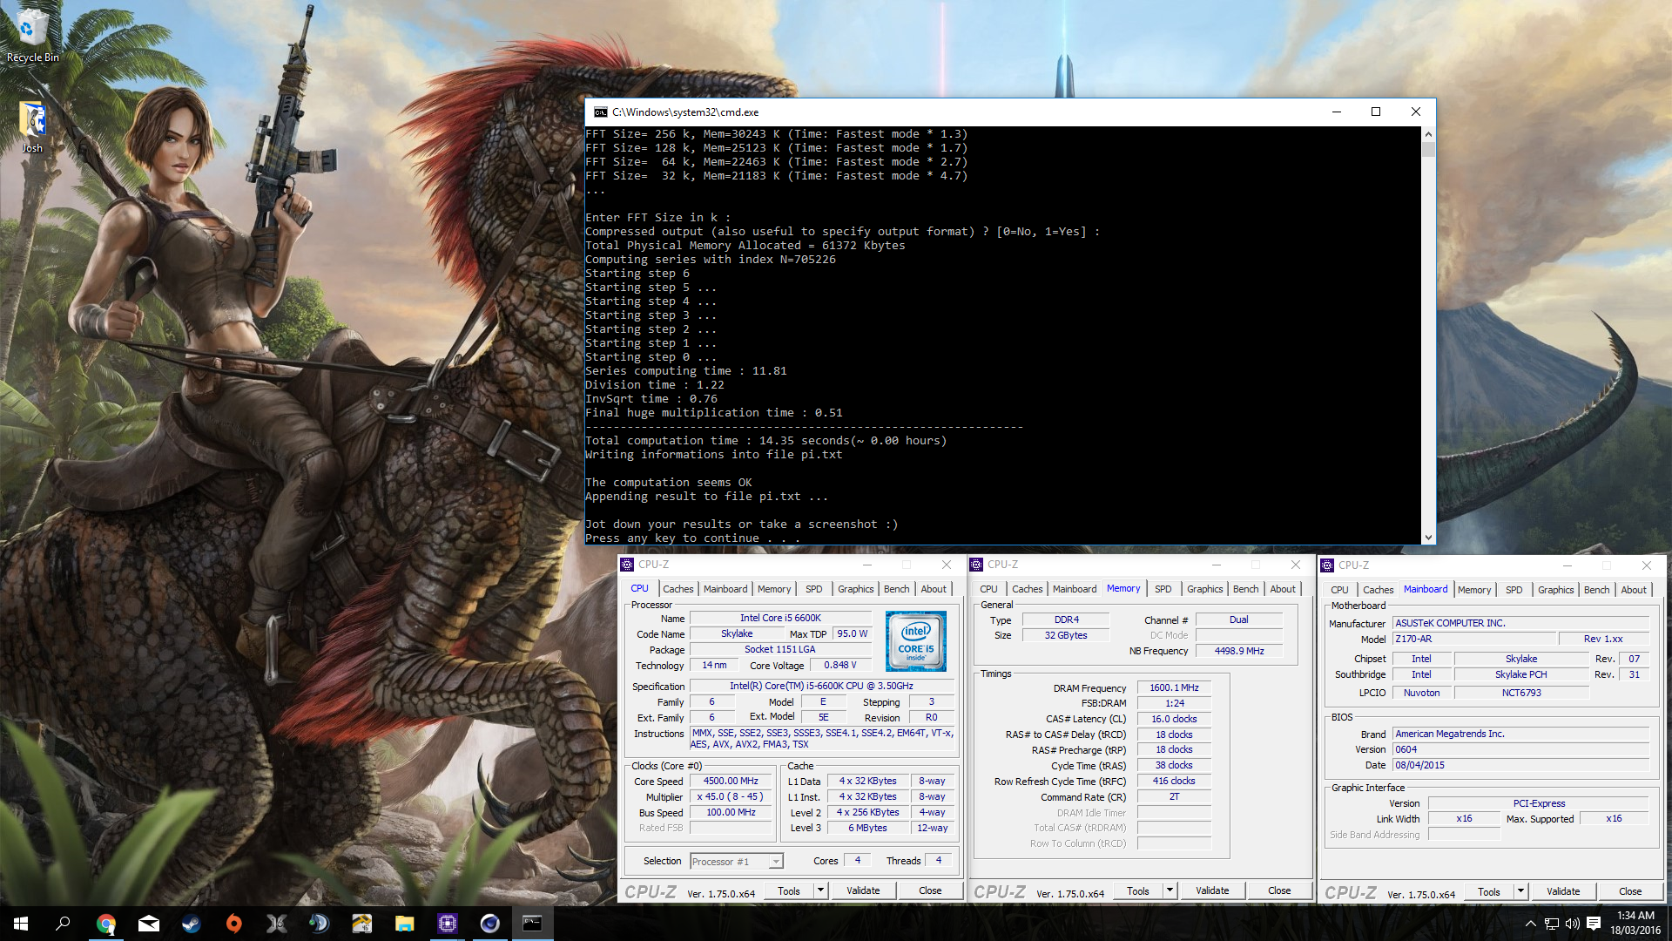Click the CPU-Z icon in the CPU window title bar
Viewport: 1672px width, 941px height.
click(x=627, y=565)
